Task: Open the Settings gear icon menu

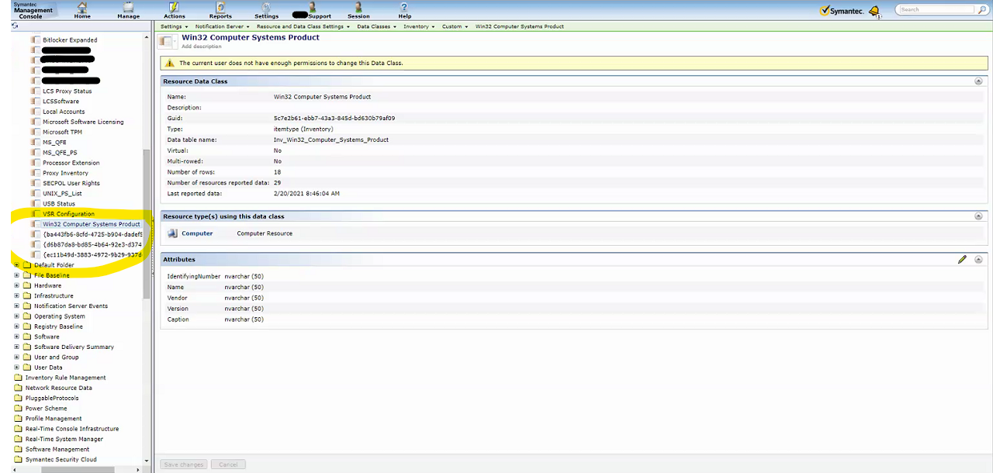Action: pyautogui.click(x=266, y=7)
